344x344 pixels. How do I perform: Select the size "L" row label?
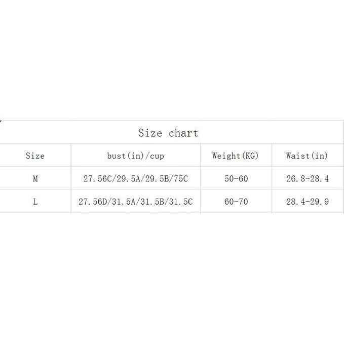35,202
